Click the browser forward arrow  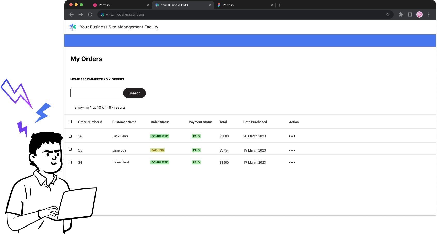[81, 14]
